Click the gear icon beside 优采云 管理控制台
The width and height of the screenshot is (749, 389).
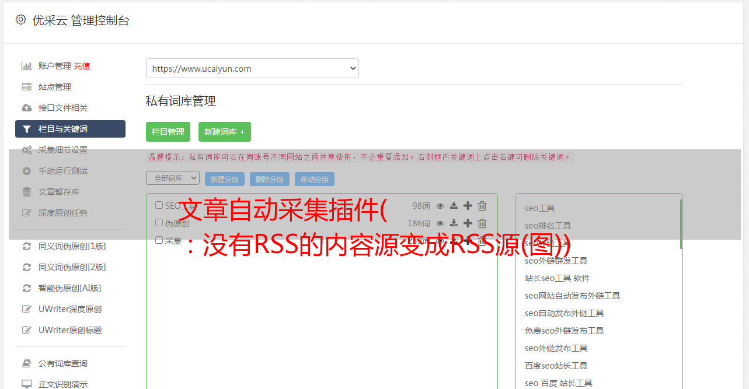point(21,20)
